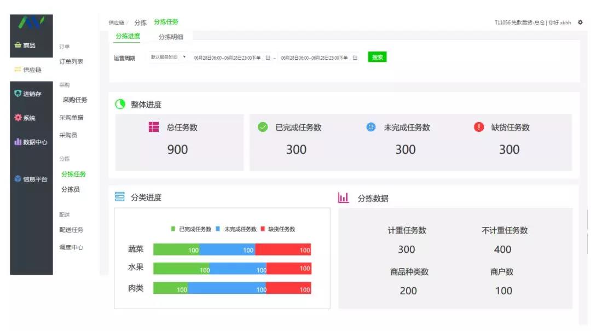Click the 搜索 button
Screen dimensions: 591x331
pyautogui.click(x=376, y=57)
